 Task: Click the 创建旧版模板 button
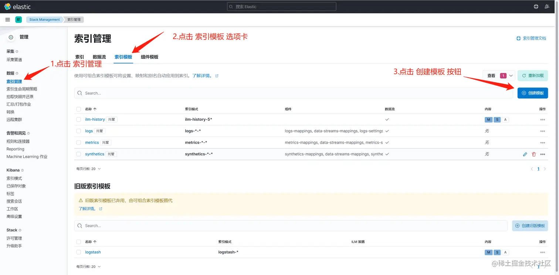click(530, 226)
